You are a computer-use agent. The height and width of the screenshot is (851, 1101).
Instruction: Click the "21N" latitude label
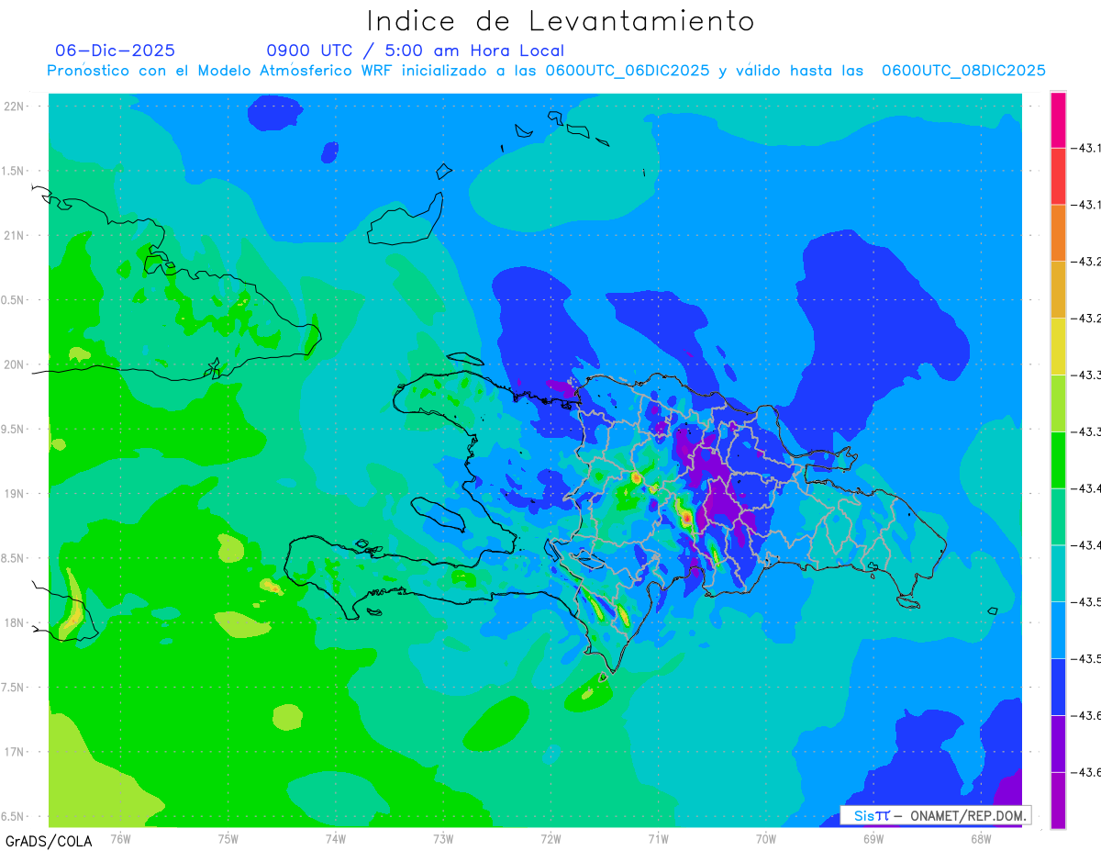(x=14, y=236)
